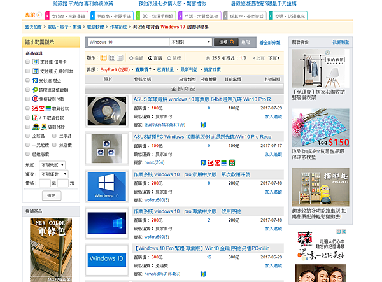The height and width of the screenshot is (282, 382).
Task: Sort by 直購價
Action: coord(143,70)
